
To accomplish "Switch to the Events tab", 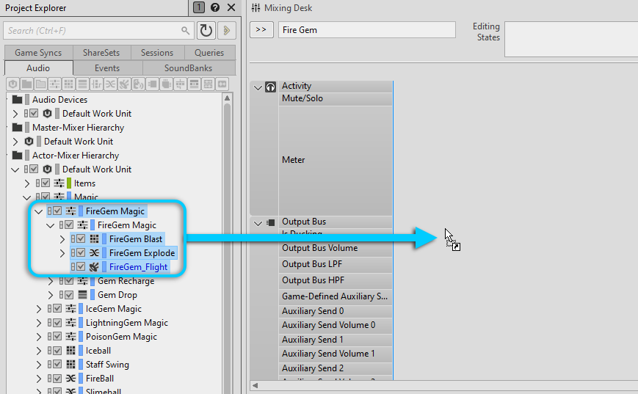I will point(107,68).
